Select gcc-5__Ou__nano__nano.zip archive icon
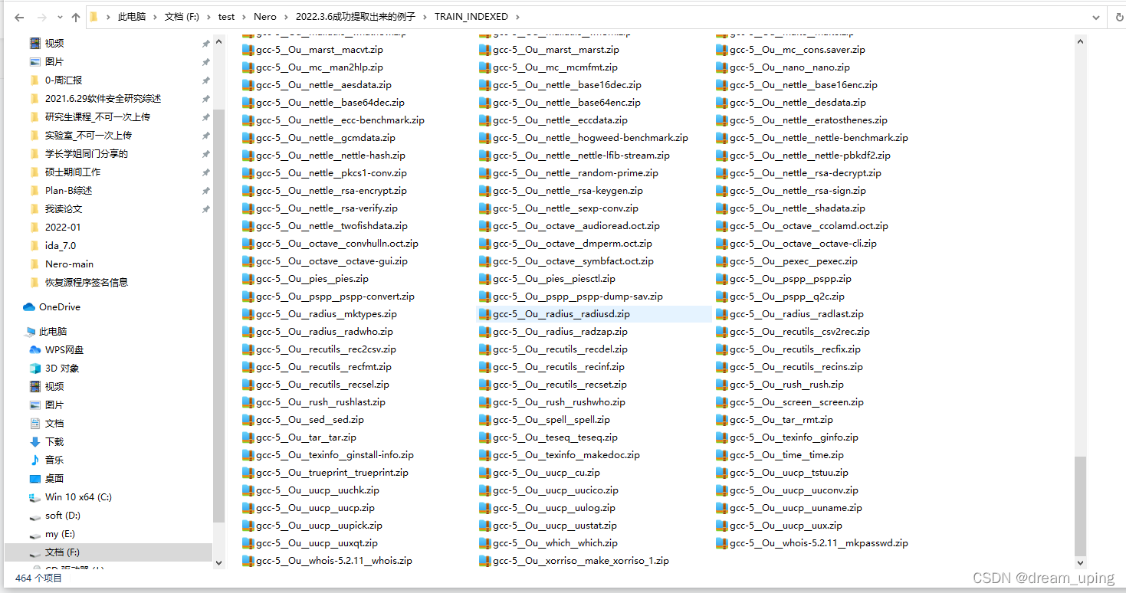Screen dimensions: 1126x593 point(721,67)
